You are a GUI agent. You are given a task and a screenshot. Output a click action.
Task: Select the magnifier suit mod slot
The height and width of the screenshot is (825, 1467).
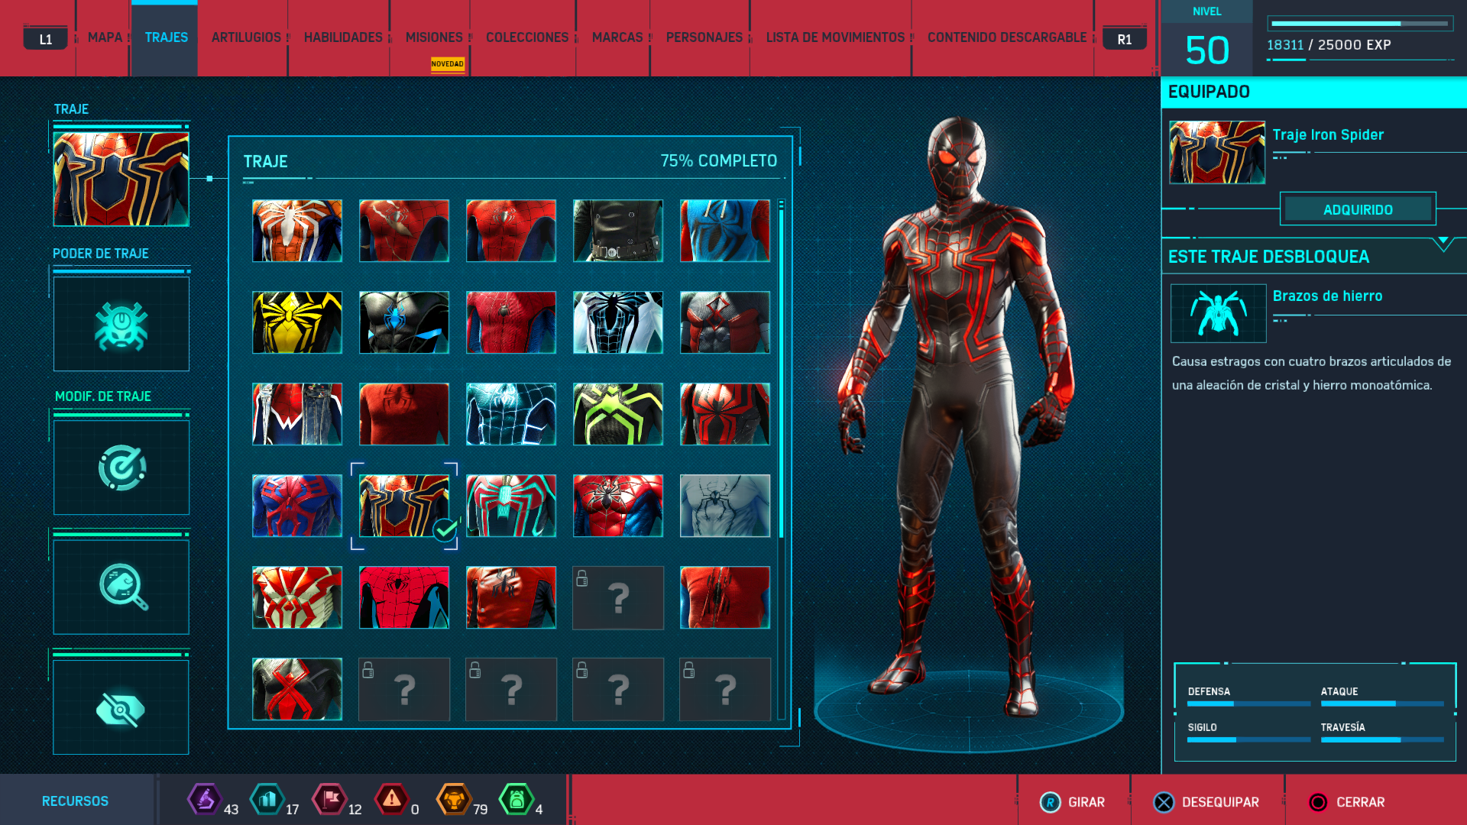point(121,587)
